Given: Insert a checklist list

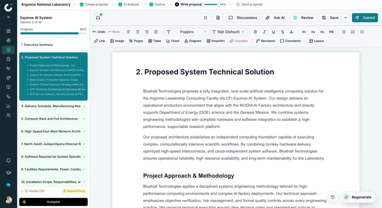Looking at the screenshot, I should pyautogui.click(x=362, y=32).
